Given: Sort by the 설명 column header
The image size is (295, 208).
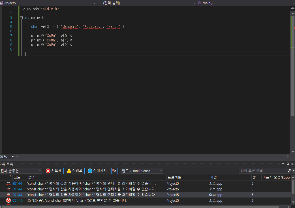Looking at the screenshot, I should tap(31, 177).
